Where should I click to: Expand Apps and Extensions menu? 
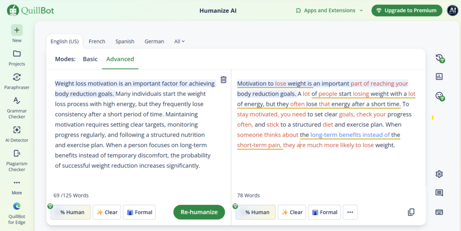click(x=330, y=10)
